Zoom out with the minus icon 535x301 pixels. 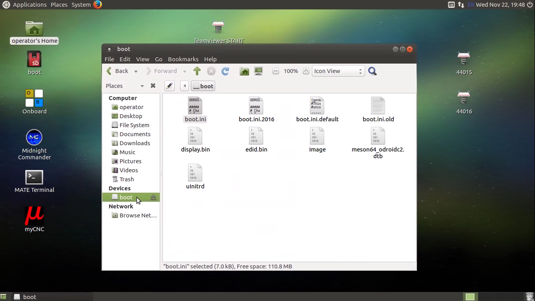[x=276, y=71]
